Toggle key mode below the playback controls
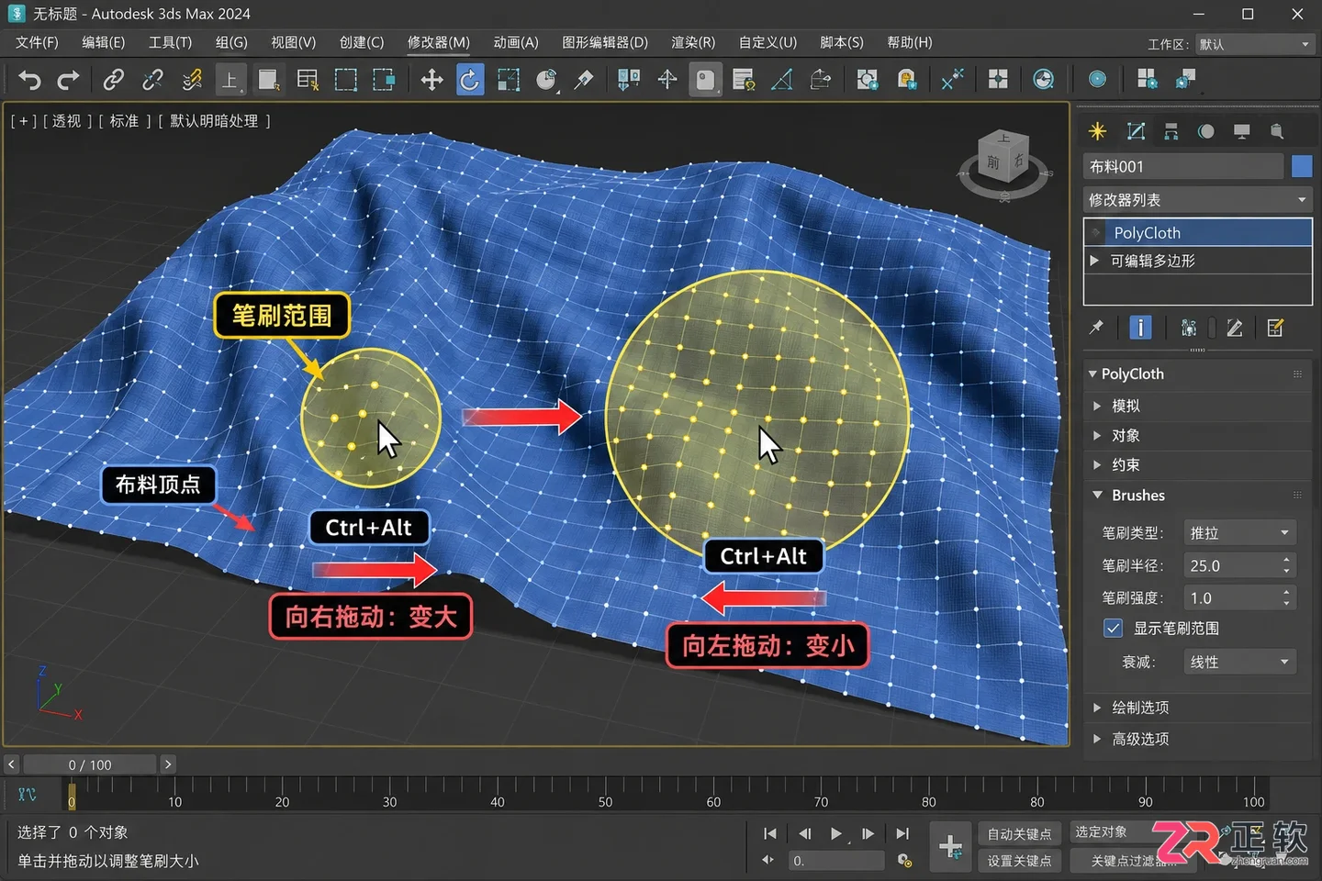 [x=768, y=860]
